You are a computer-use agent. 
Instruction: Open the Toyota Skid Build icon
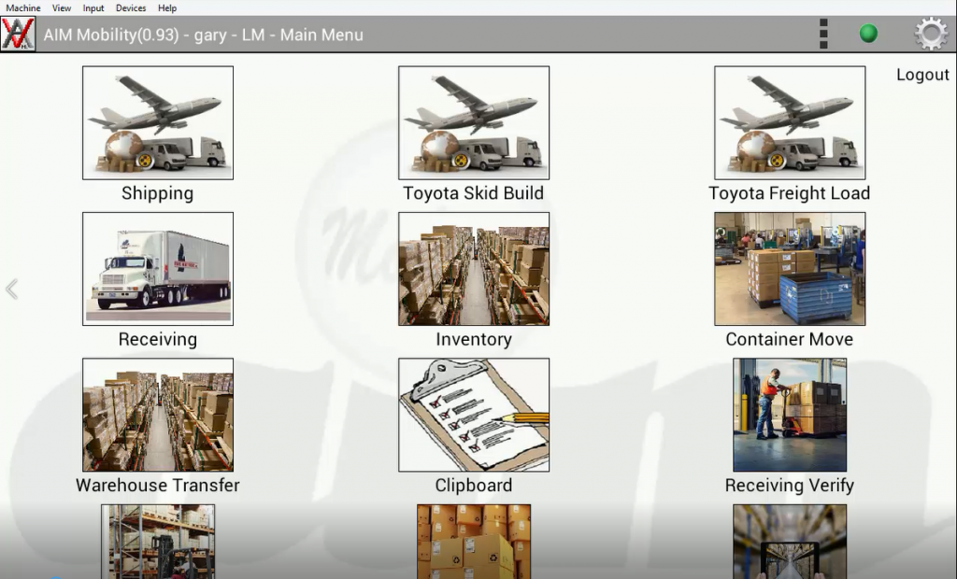point(474,122)
